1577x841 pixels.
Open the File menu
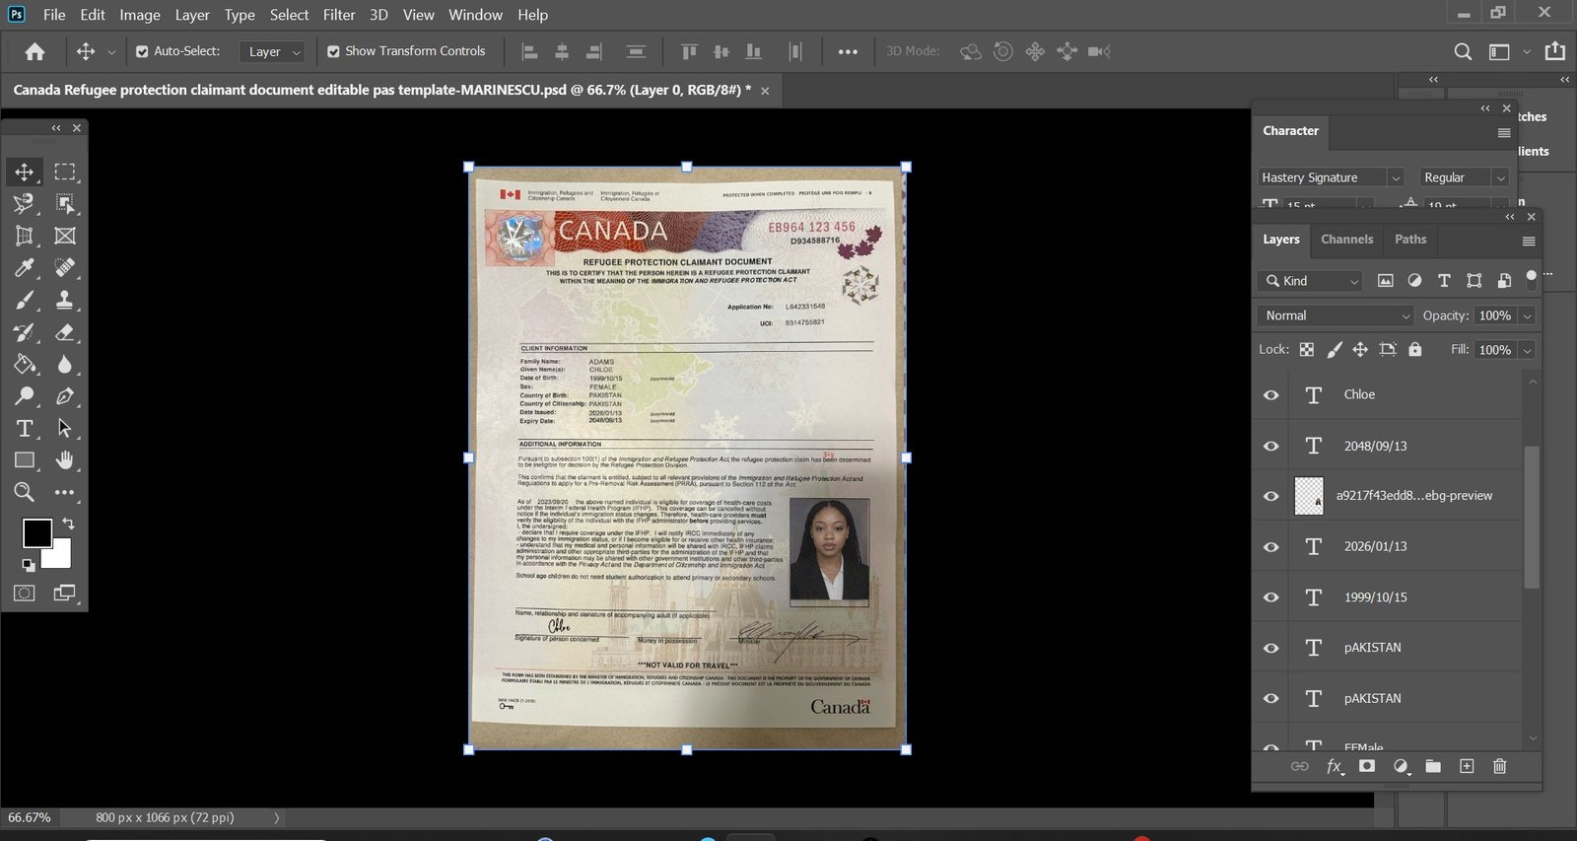(54, 15)
